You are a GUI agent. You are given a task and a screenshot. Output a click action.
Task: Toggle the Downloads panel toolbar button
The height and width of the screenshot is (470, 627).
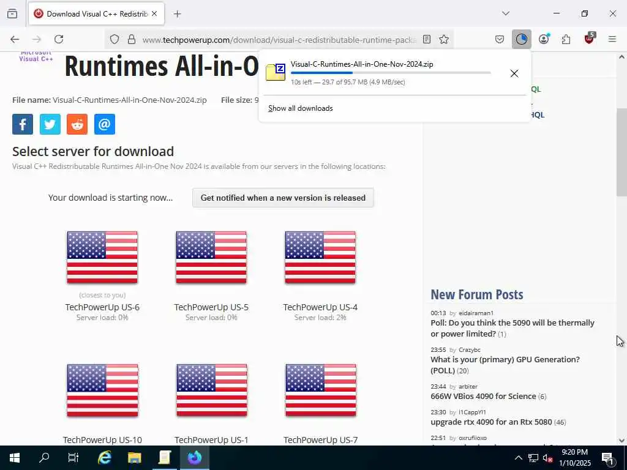tap(522, 39)
